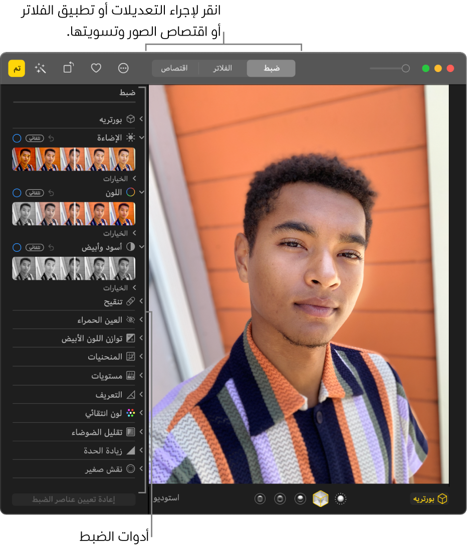The width and height of the screenshot is (468, 547).
Task: Mark photo as favorite with heart icon
Action: click(x=96, y=68)
